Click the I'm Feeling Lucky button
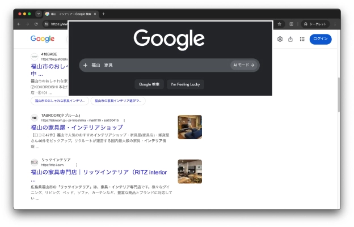 [x=186, y=84]
